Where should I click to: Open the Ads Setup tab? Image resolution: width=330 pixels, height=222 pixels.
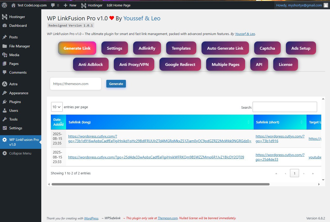pos(301,48)
